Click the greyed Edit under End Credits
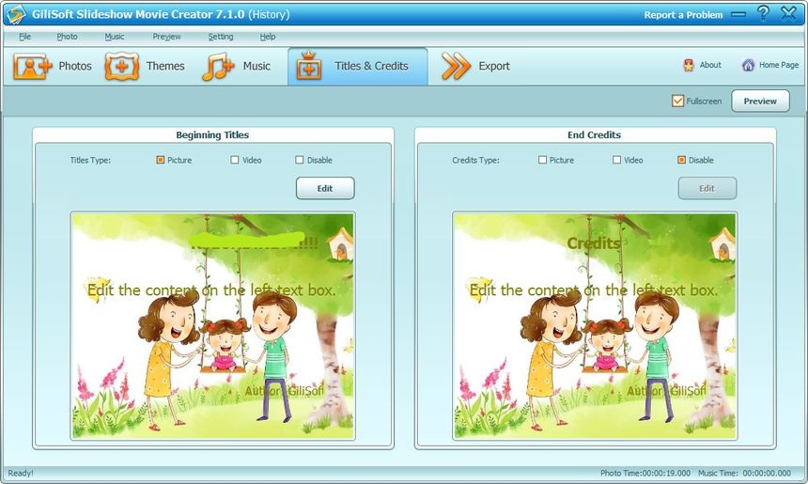Screen dimensions: 808x484 707,188
